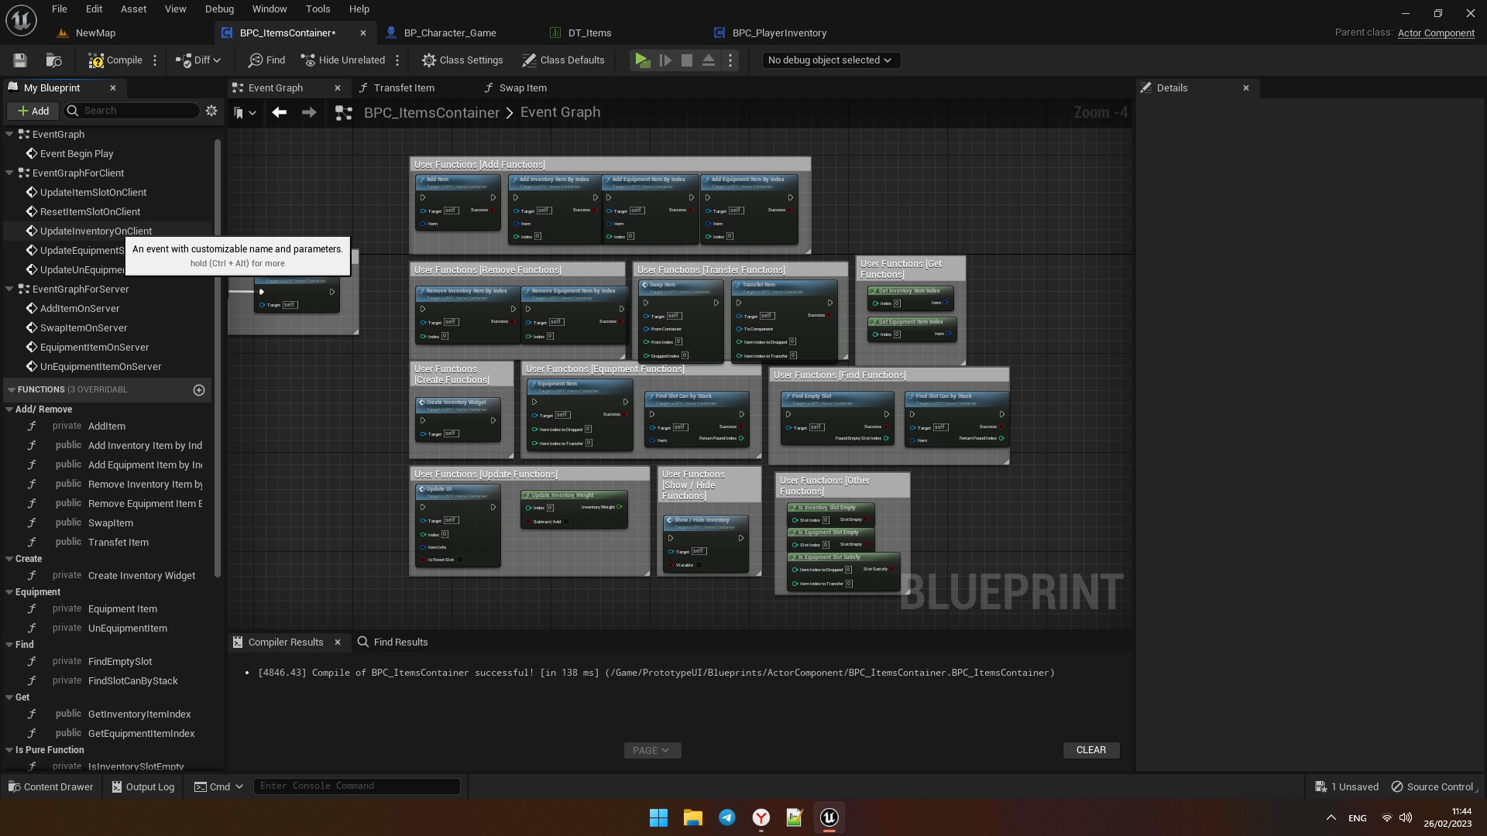The width and height of the screenshot is (1487, 836).
Task: Click the Add button in My Blueprint
Action: 33,111
